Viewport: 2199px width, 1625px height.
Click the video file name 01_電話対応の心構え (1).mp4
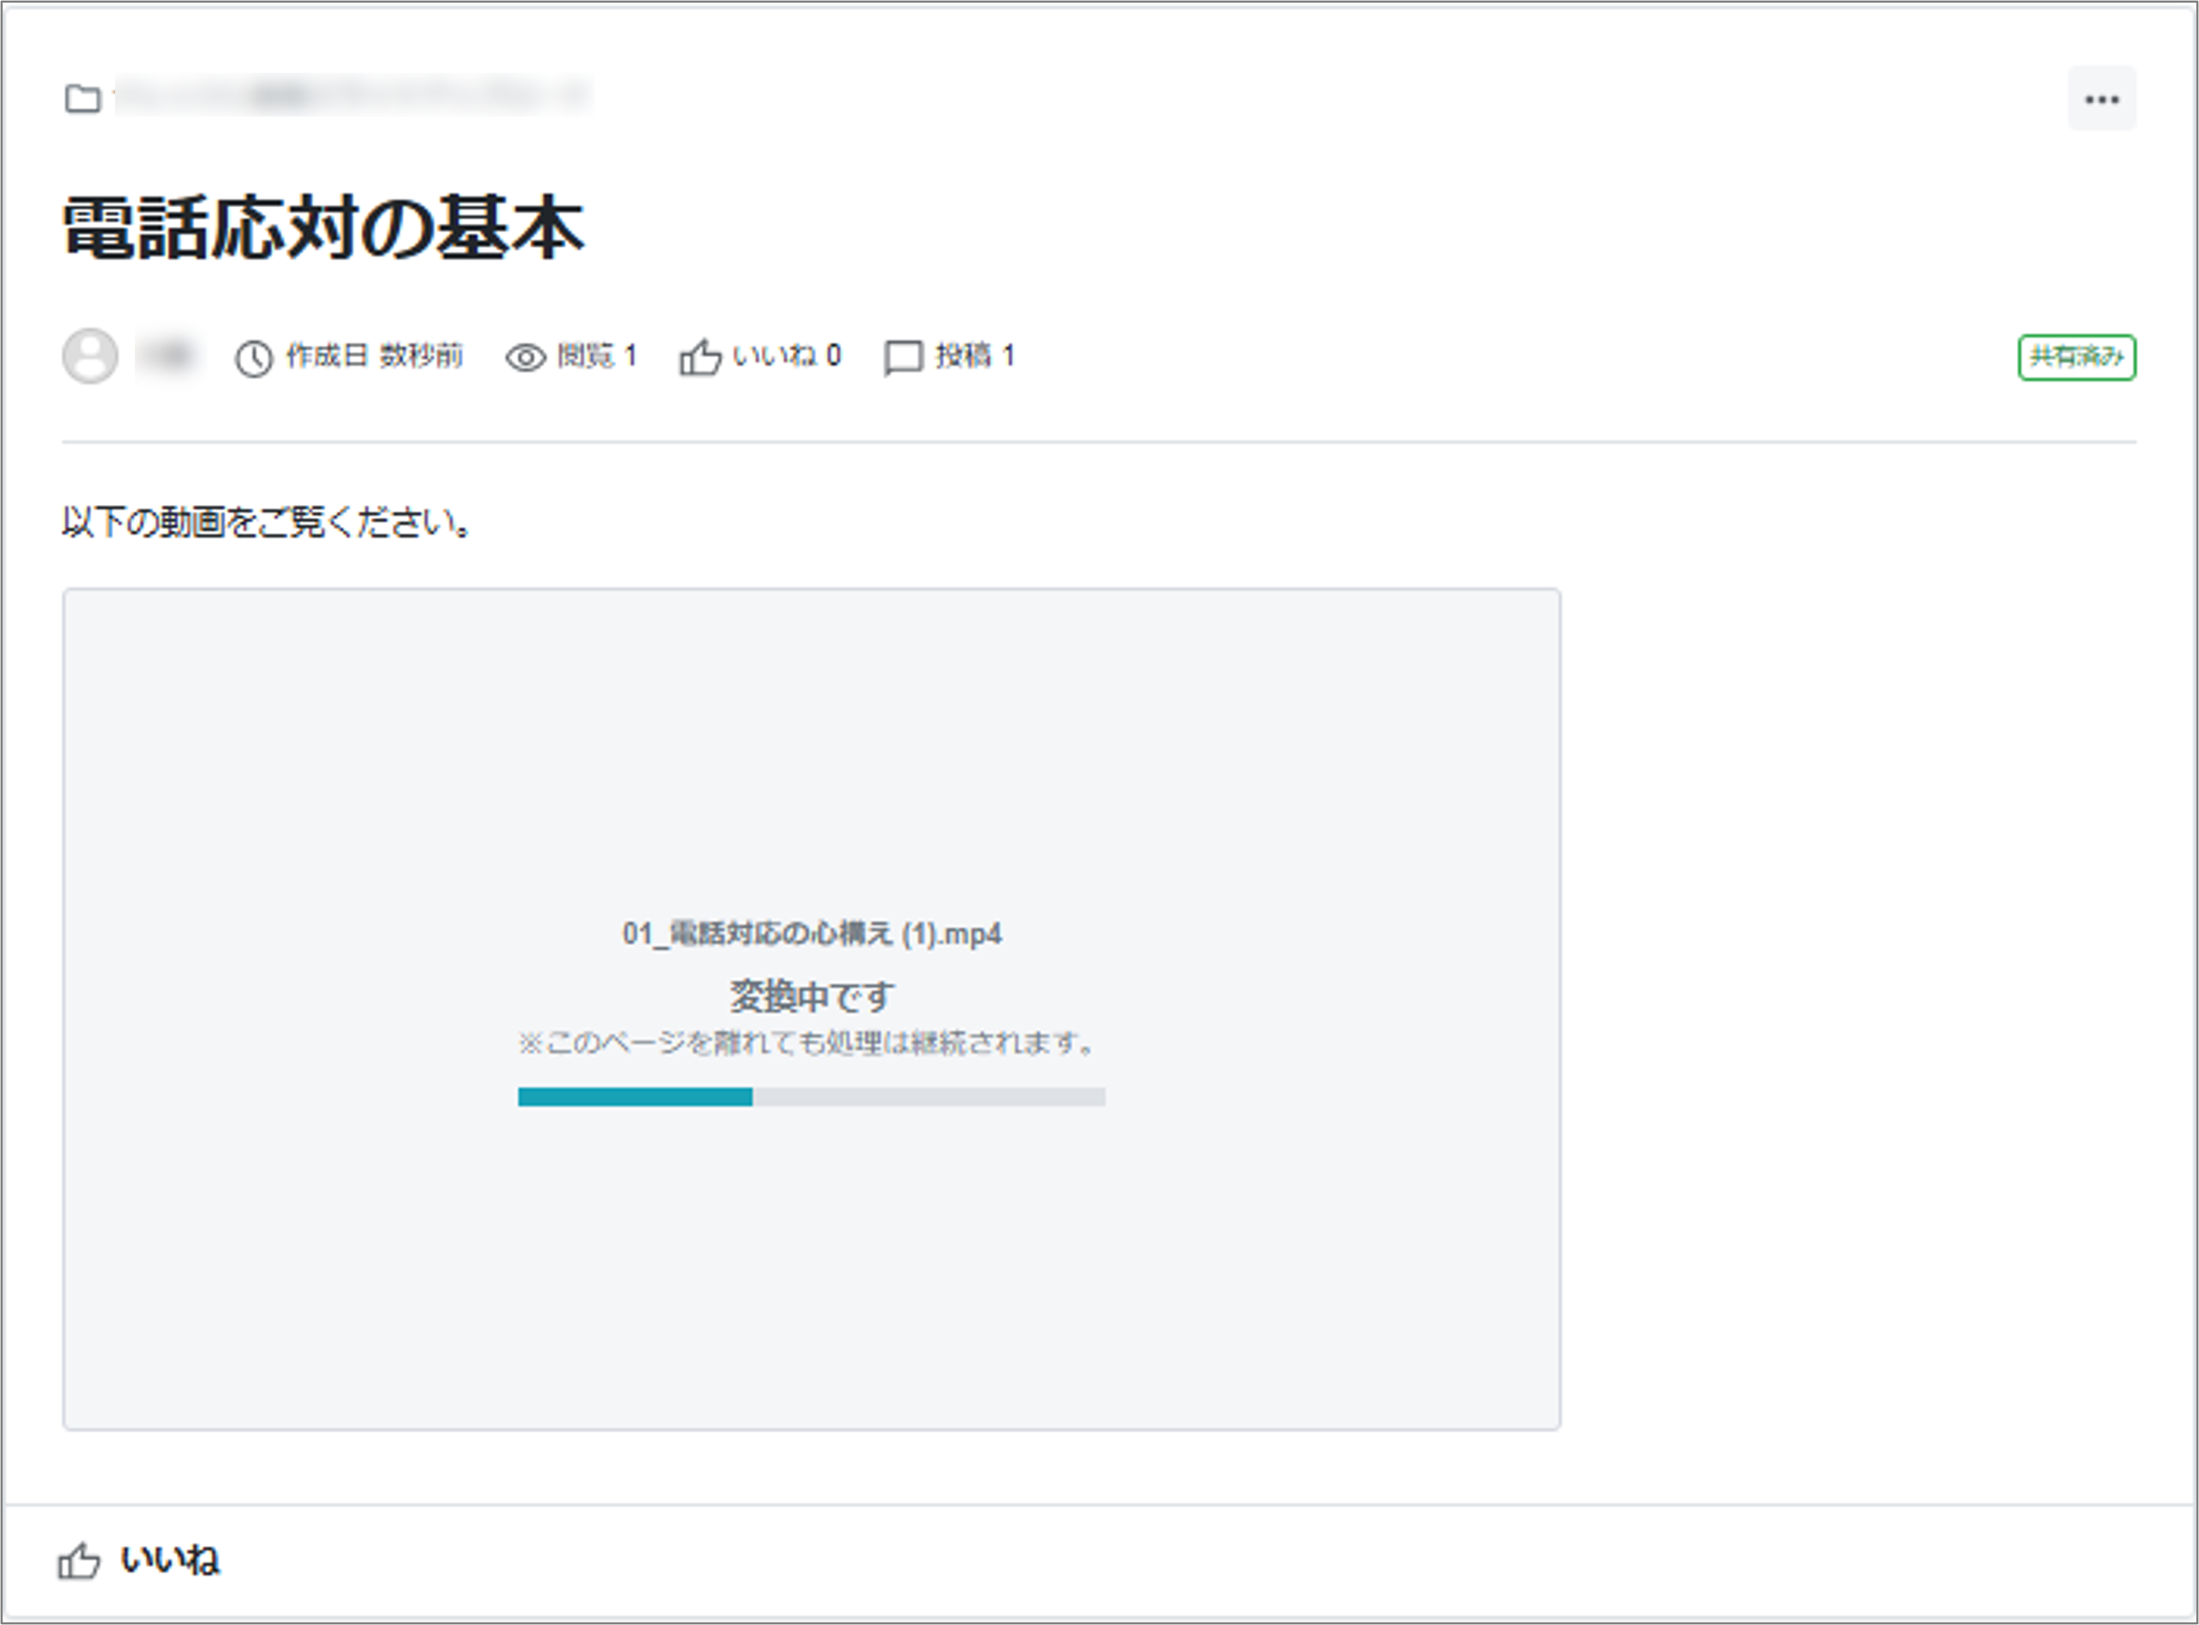tap(811, 934)
